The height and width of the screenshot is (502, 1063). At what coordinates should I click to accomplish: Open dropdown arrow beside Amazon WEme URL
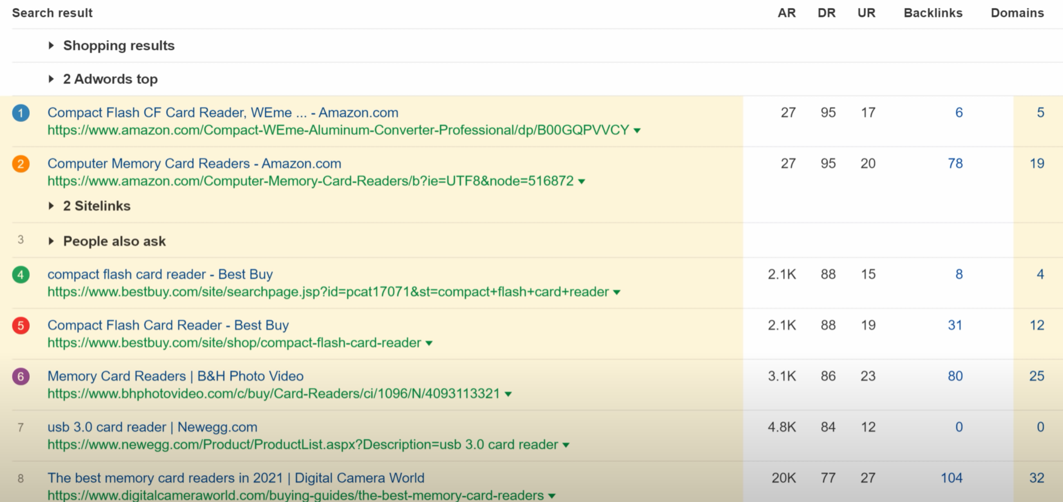coord(637,131)
